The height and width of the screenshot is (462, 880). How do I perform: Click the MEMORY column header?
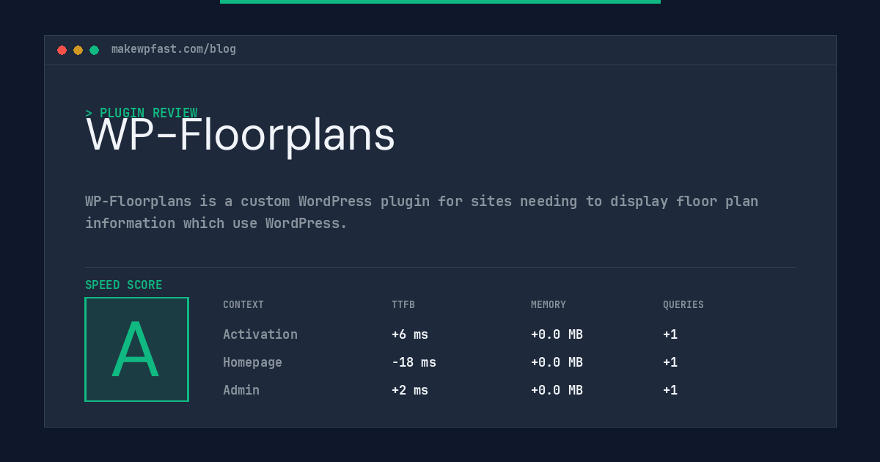(x=549, y=305)
